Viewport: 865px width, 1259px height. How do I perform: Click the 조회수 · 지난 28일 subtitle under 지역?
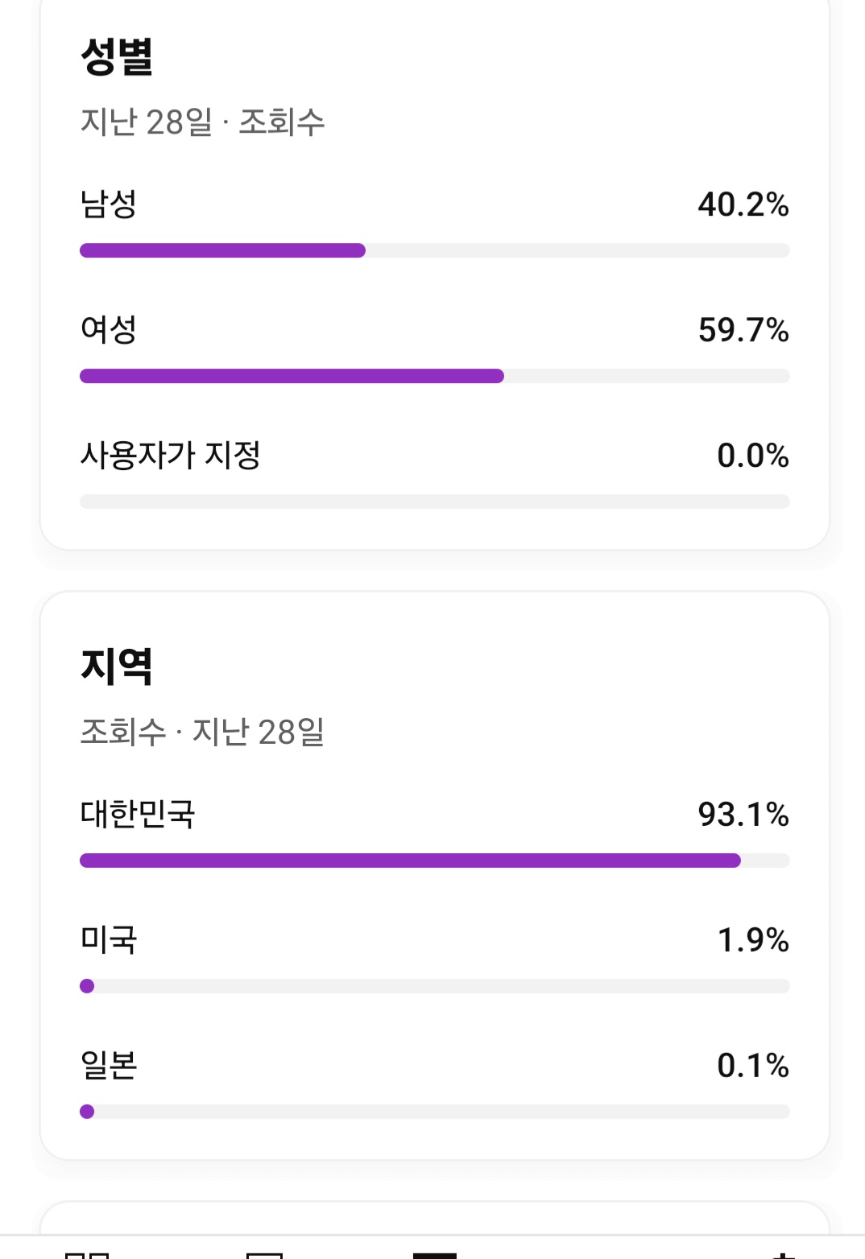202,733
